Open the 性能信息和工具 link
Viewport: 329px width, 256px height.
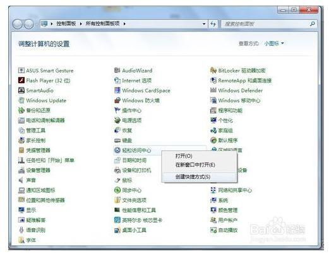[x=139, y=210]
